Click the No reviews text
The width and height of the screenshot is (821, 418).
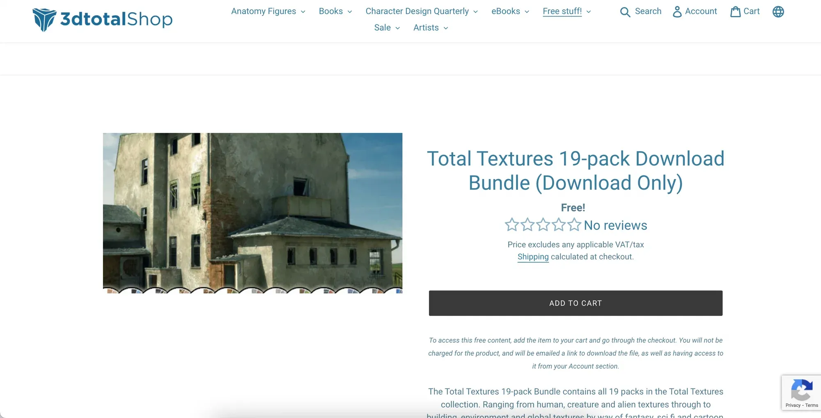(x=615, y=225)
